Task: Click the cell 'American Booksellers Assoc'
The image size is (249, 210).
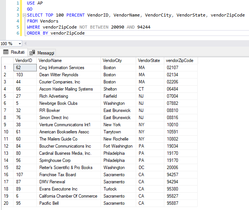Action: [x=69, y=132]
